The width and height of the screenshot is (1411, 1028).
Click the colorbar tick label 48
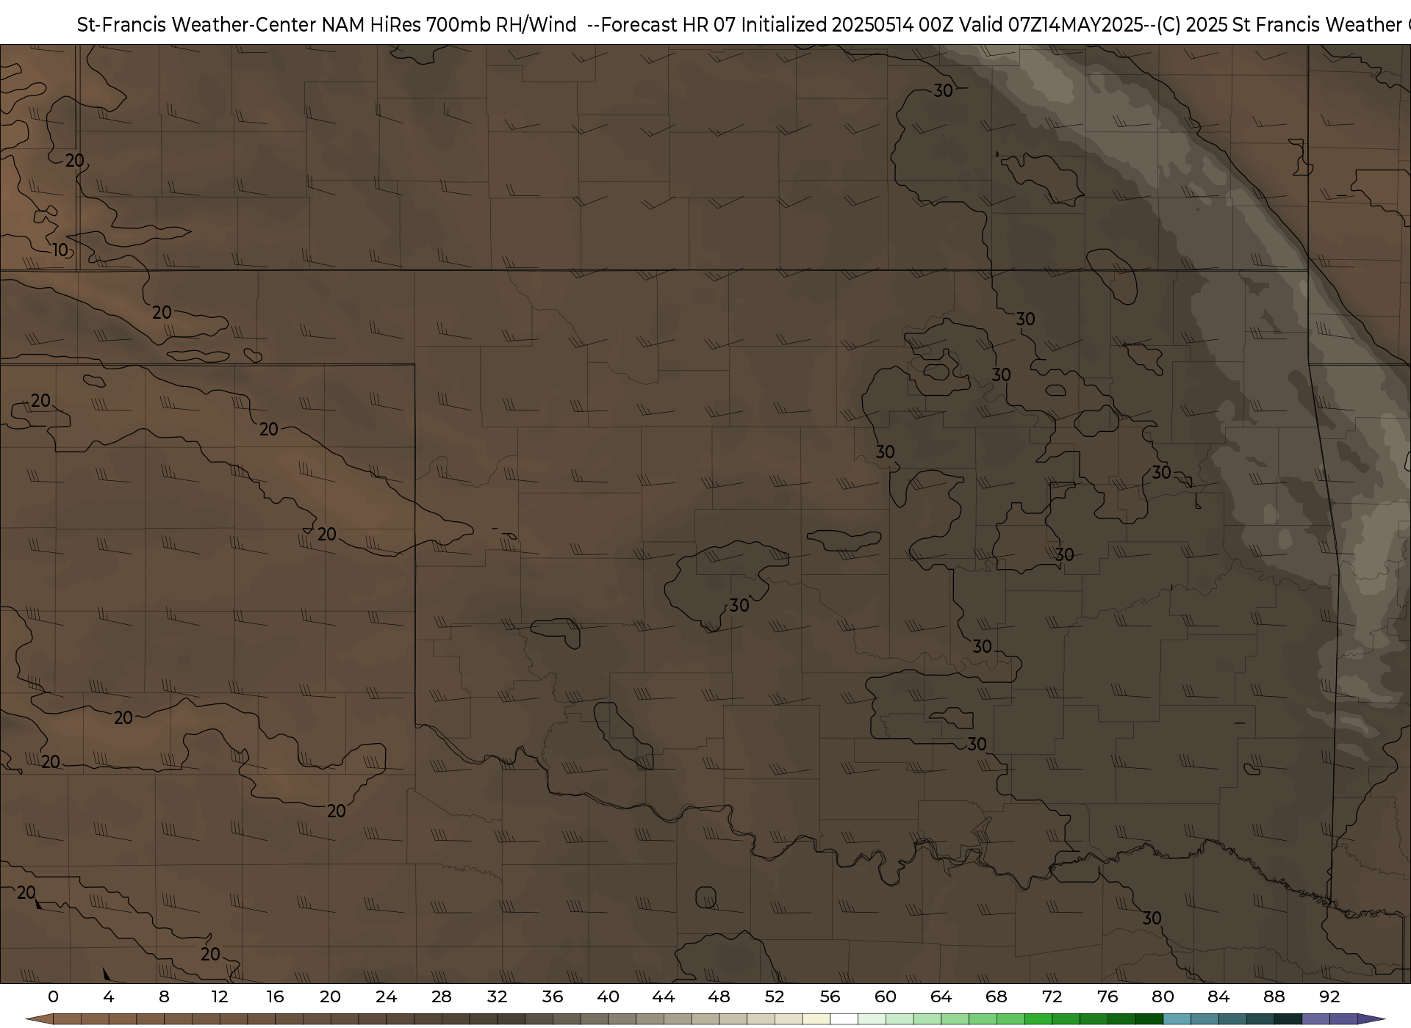pyautogui.click(x=719, y=997)
